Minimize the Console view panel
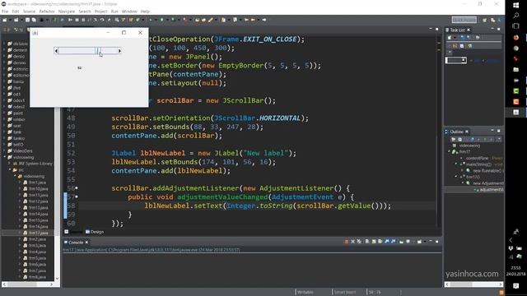 (431, 241)
